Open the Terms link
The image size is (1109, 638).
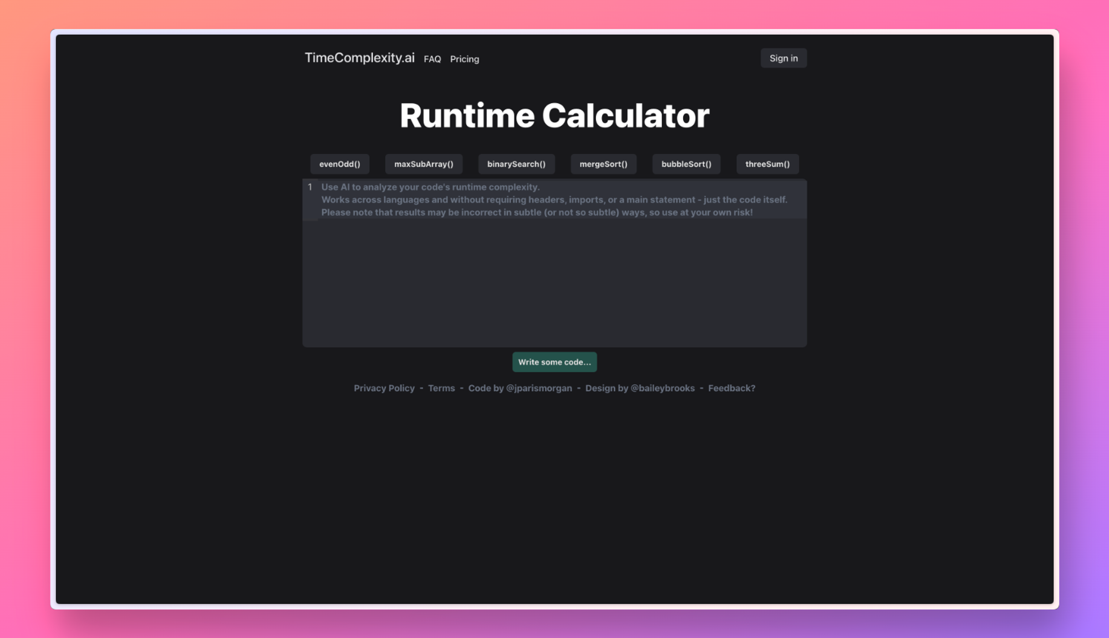[441, 388]
